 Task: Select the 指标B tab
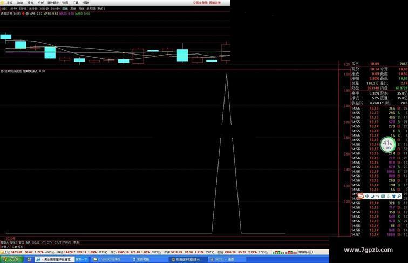pyautogui.click(x=13, y=242)
